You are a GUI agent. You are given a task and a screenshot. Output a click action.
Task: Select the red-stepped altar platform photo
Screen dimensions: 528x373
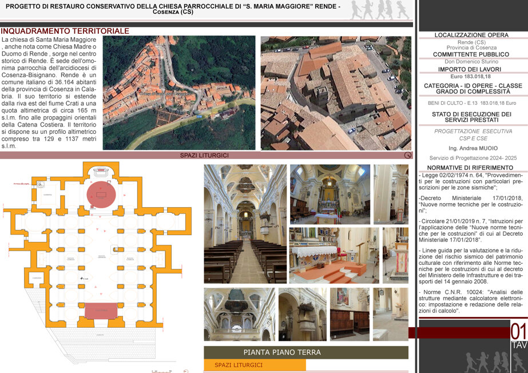point(334,256)
